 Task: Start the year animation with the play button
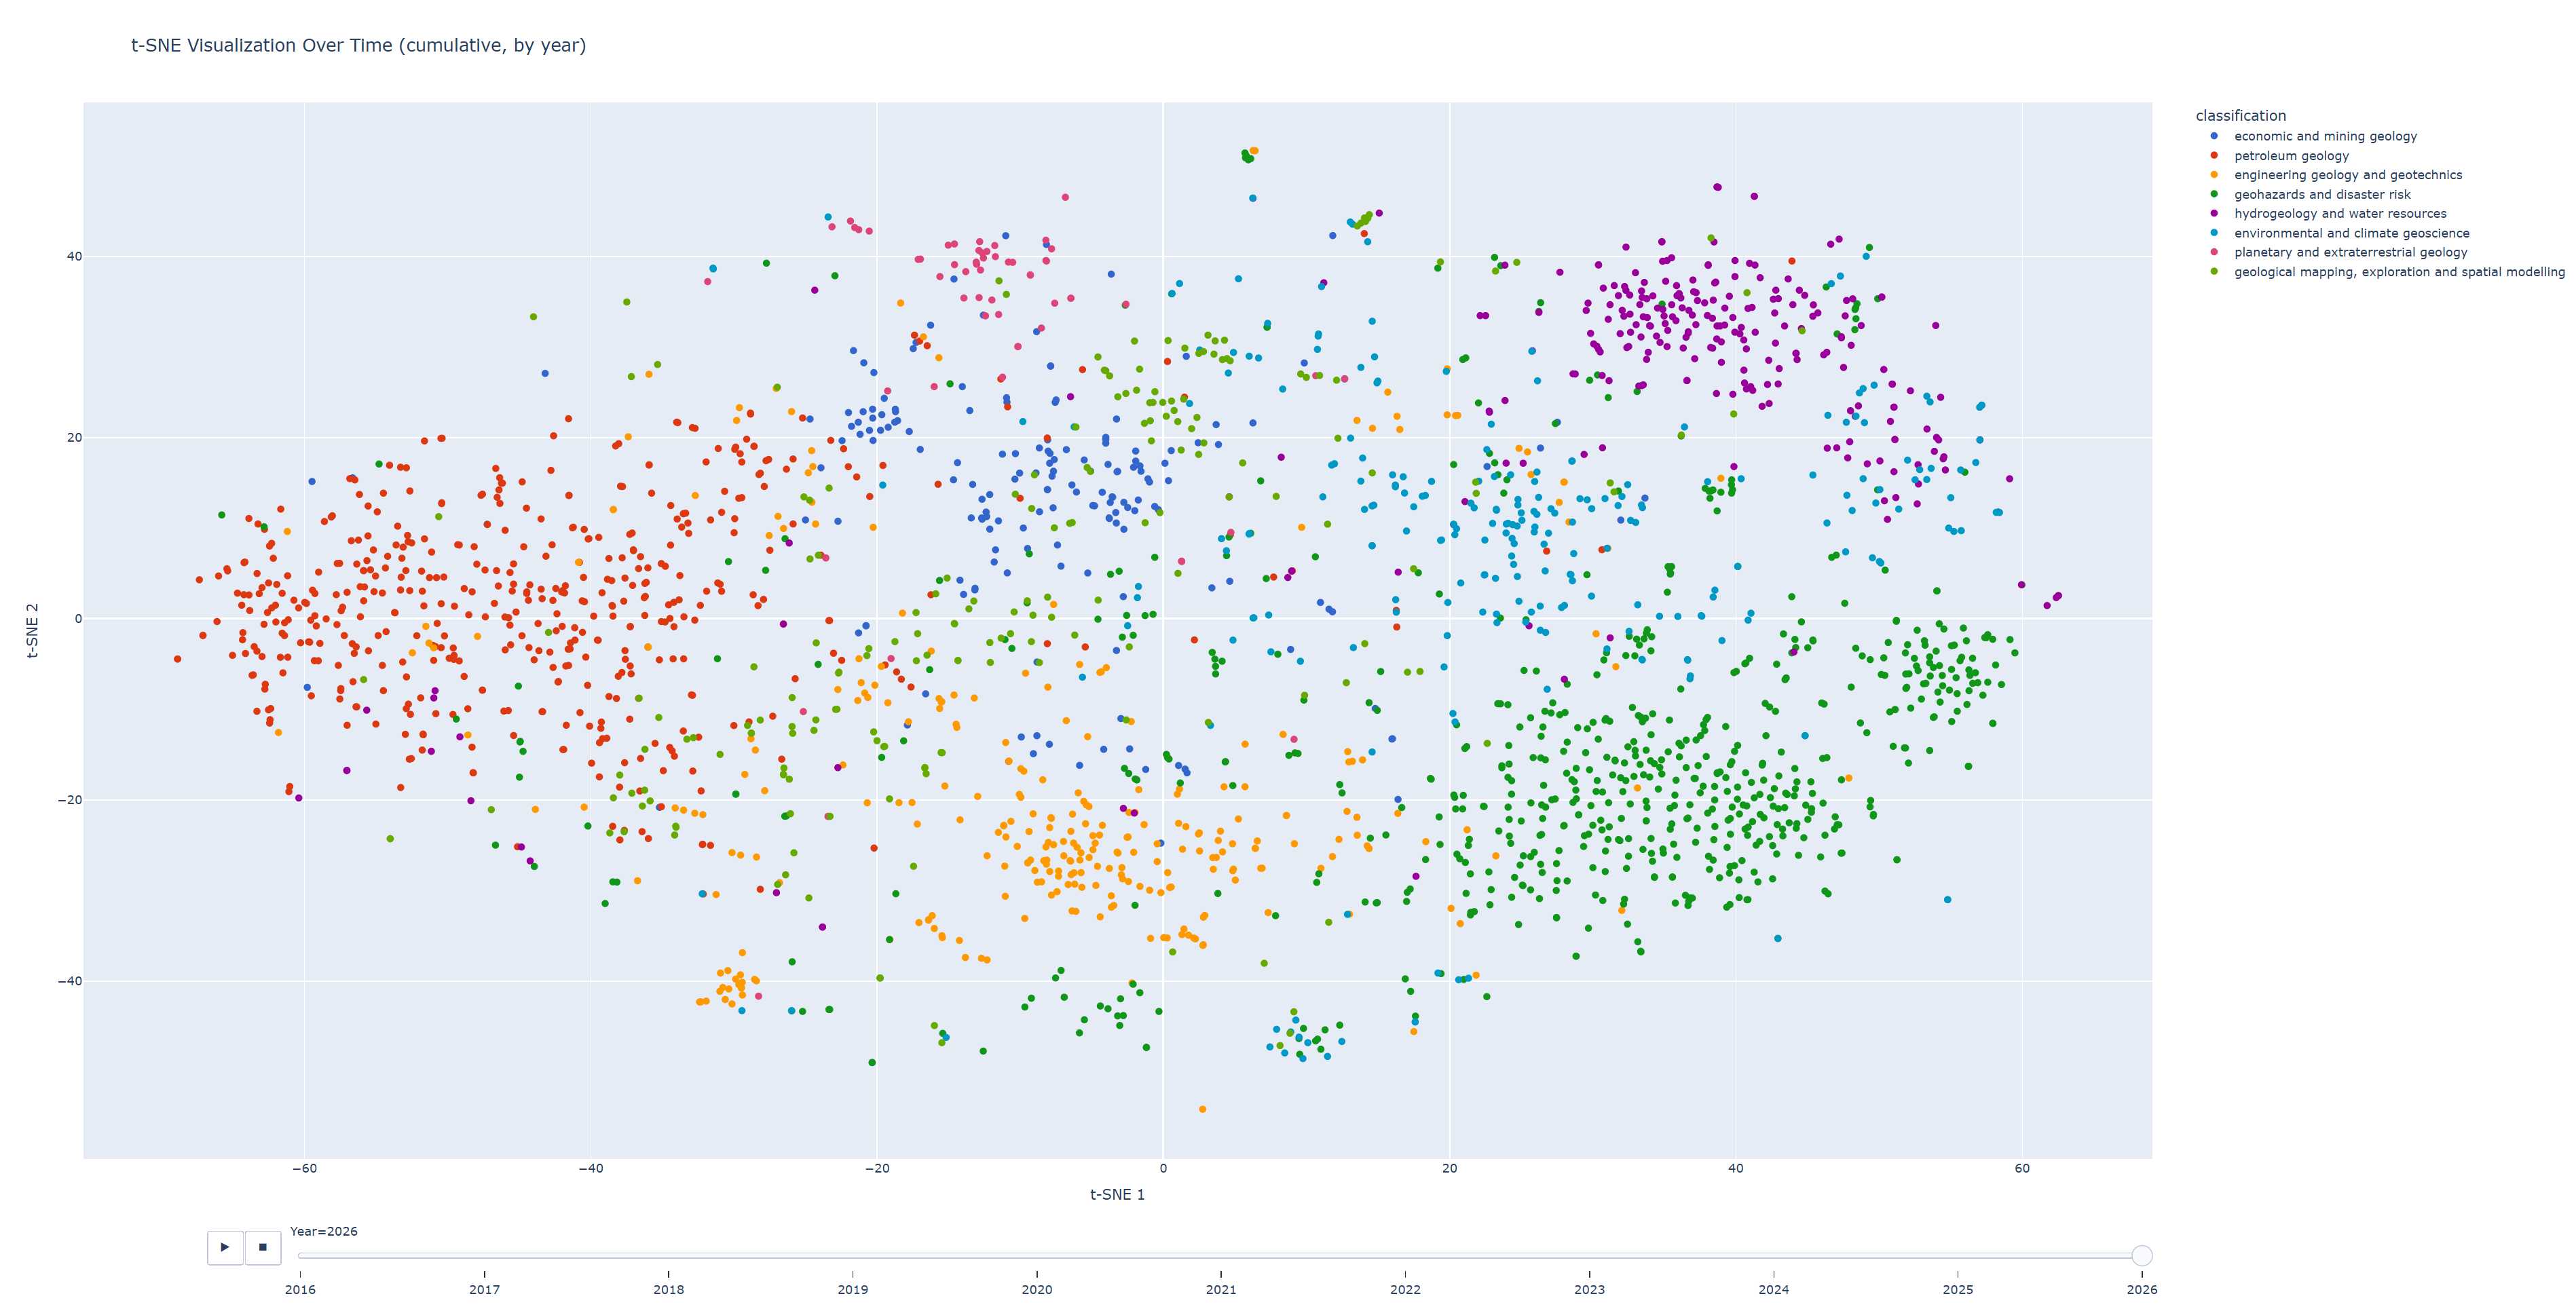(x=225, y=1247)
